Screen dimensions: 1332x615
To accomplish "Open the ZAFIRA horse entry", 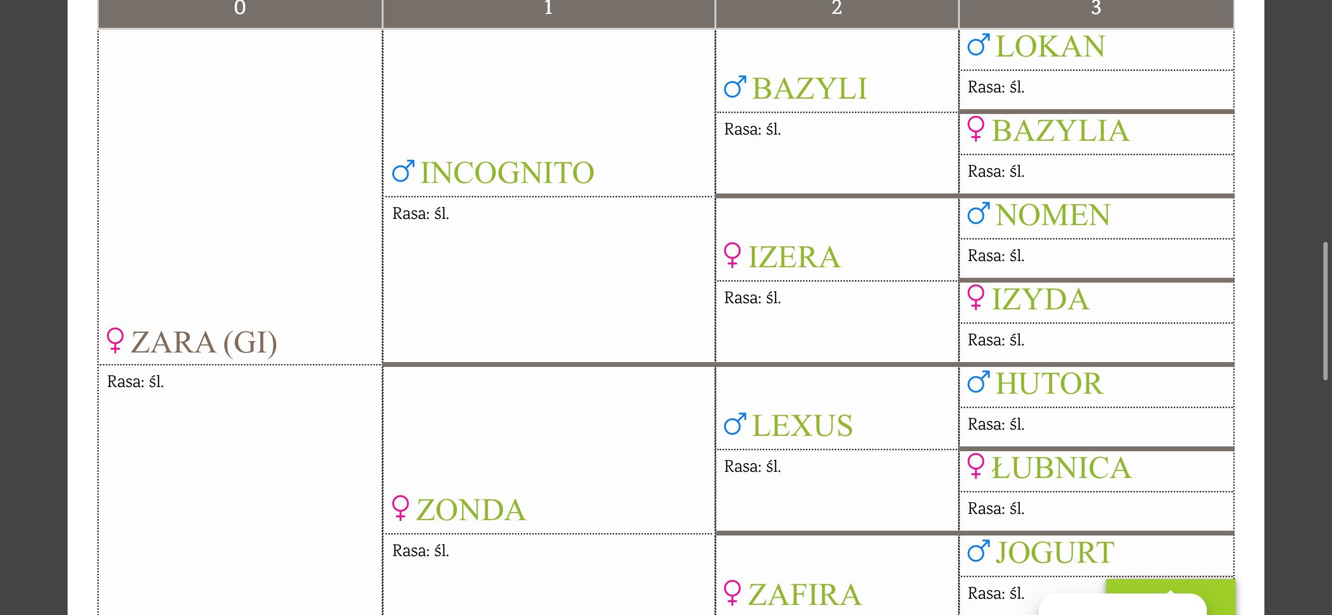I will pyautogui.click(x=805, y=595).
